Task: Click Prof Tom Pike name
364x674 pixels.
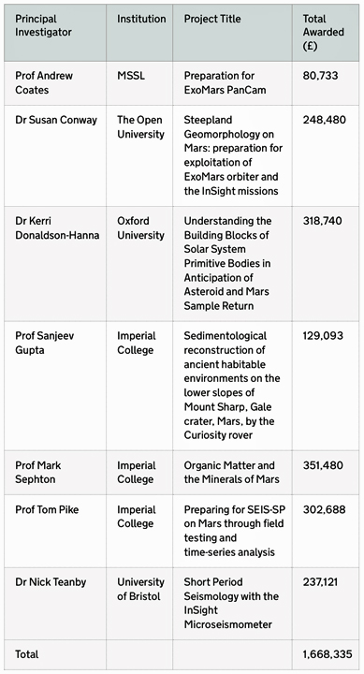Action: 47,510
